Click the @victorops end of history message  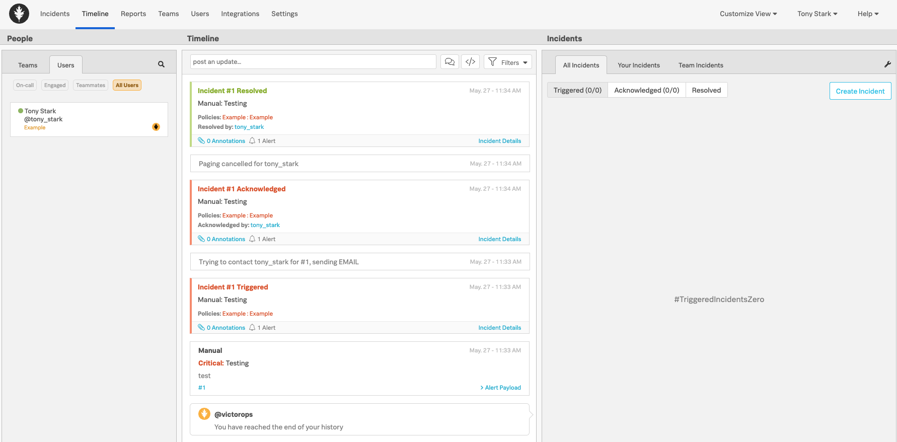[x=360, y=419]
